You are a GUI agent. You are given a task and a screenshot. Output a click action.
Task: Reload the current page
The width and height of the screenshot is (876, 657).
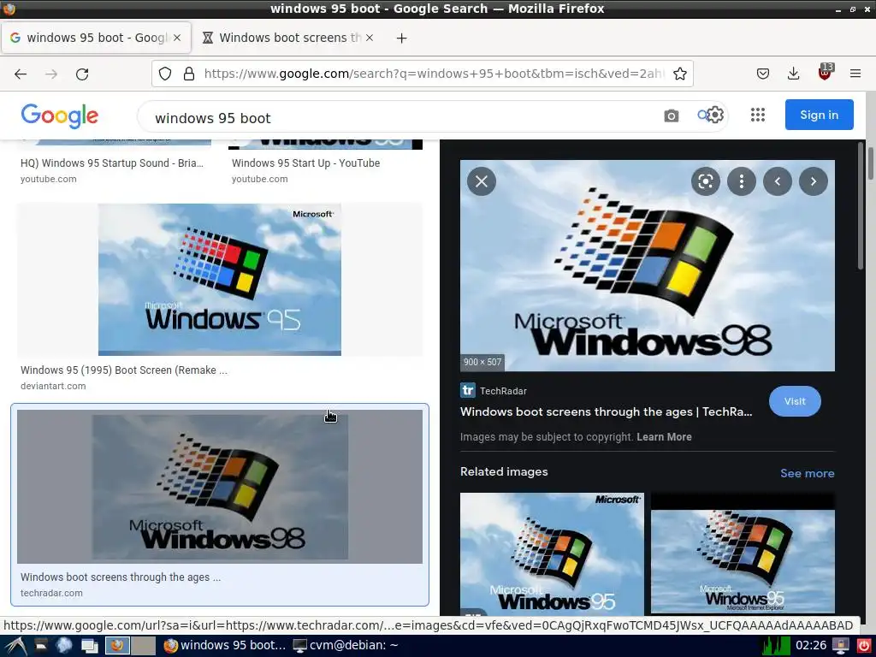pyautogui.click(x=82, y=74)
